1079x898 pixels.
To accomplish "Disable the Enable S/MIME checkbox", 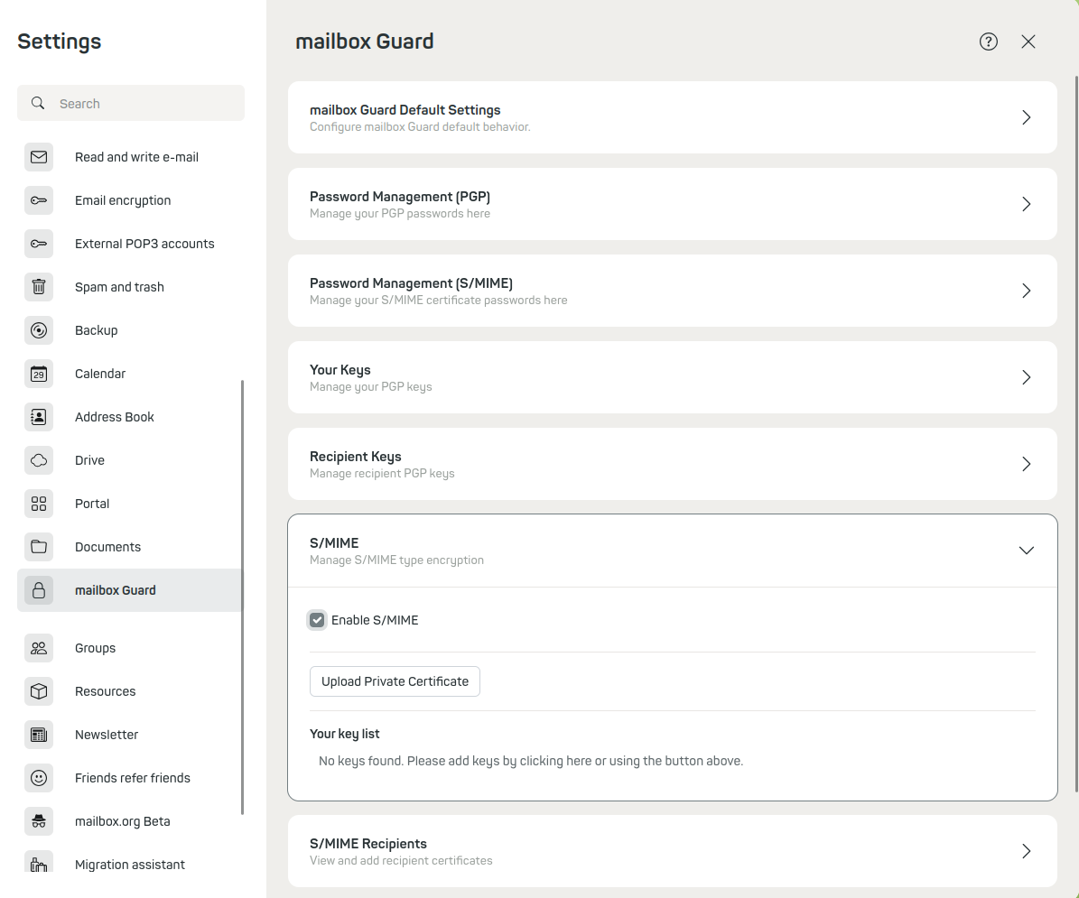I will [x=317, y=620].
